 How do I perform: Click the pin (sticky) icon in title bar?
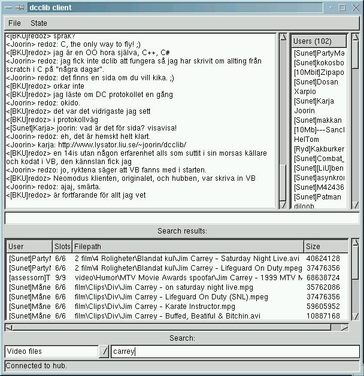pyautogui.click(x=20, y=8)
